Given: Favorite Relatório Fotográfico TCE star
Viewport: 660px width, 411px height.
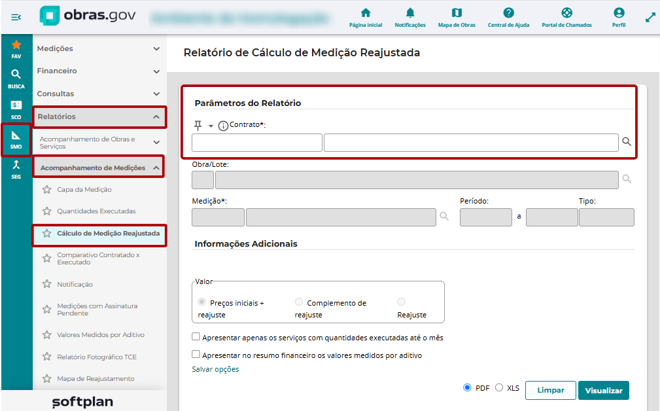Looking at the screenshot, I should pos(46,357).
